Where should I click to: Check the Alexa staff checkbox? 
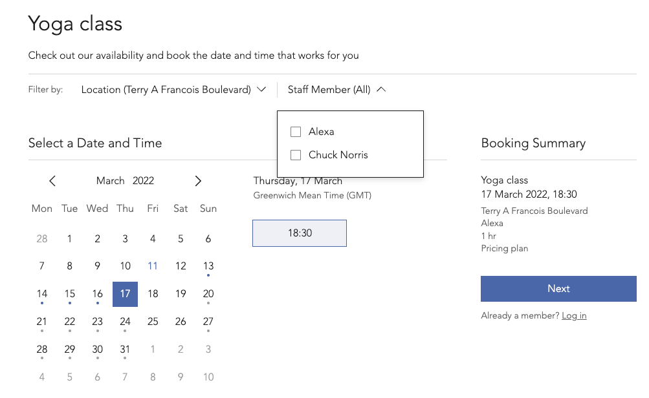(296, 132)
